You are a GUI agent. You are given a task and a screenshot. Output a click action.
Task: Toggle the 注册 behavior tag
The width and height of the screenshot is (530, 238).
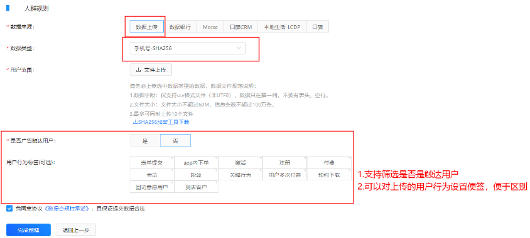tap(285, 162)
